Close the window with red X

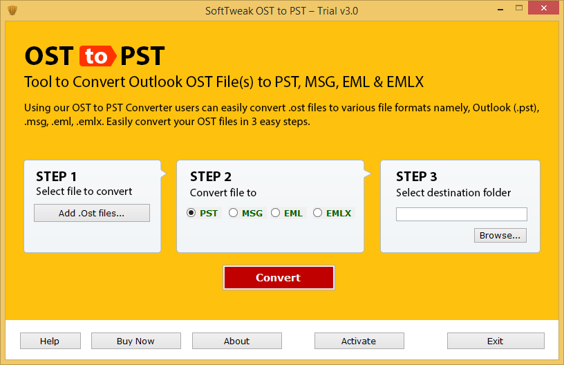pyautogui.click(x=543, y=8)
